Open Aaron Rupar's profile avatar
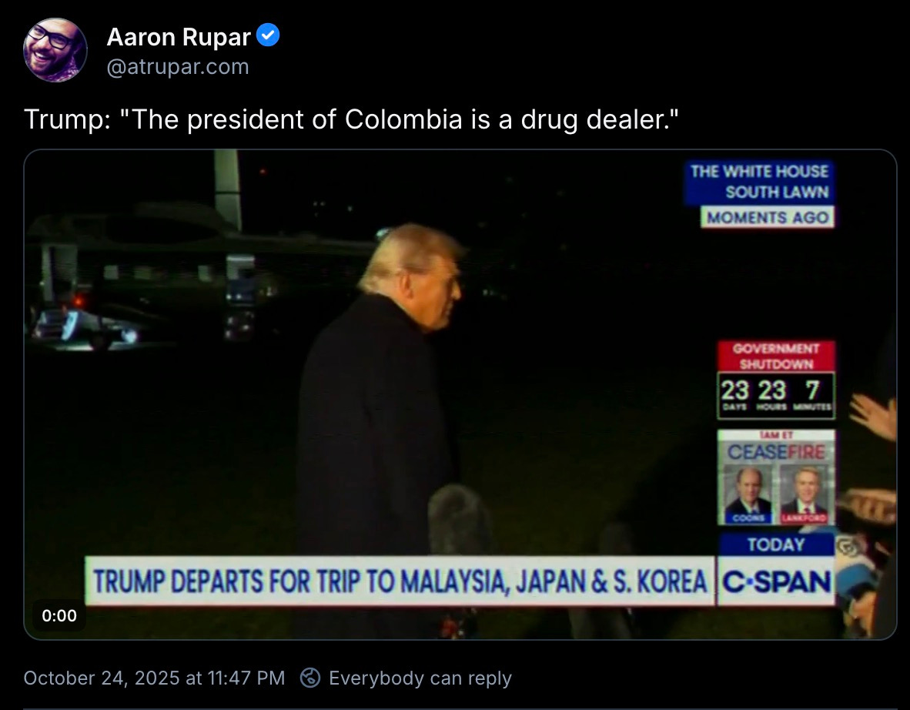Image resolution: width=910 pixels, height=710 pixels. 55,50
